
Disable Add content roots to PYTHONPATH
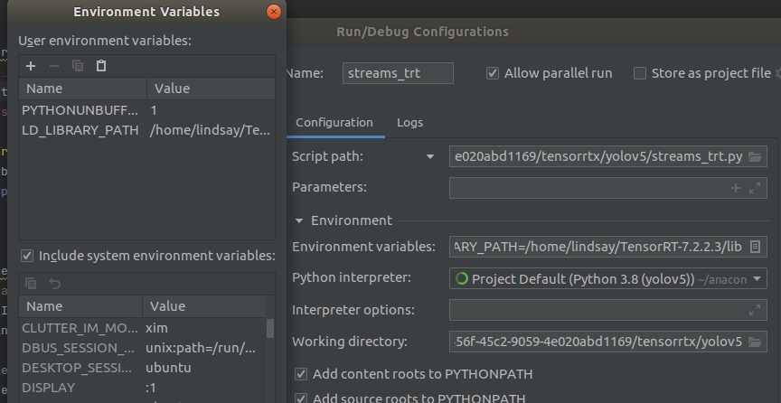(x=301, y=374)
